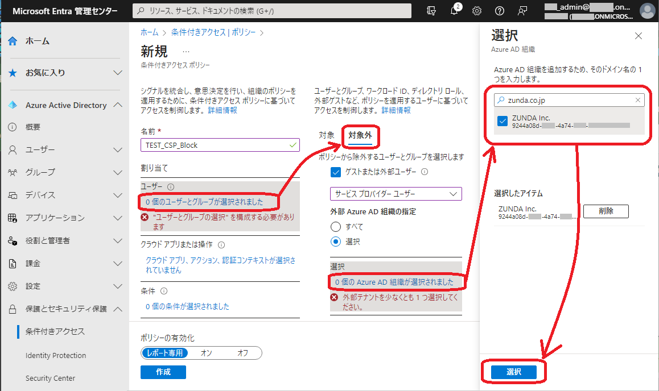
Task: Open the account avatar menu
Action: pos(647,11)
